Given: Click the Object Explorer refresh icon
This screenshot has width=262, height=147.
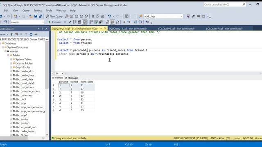Looking at the screenshot, I should [31, 34].
